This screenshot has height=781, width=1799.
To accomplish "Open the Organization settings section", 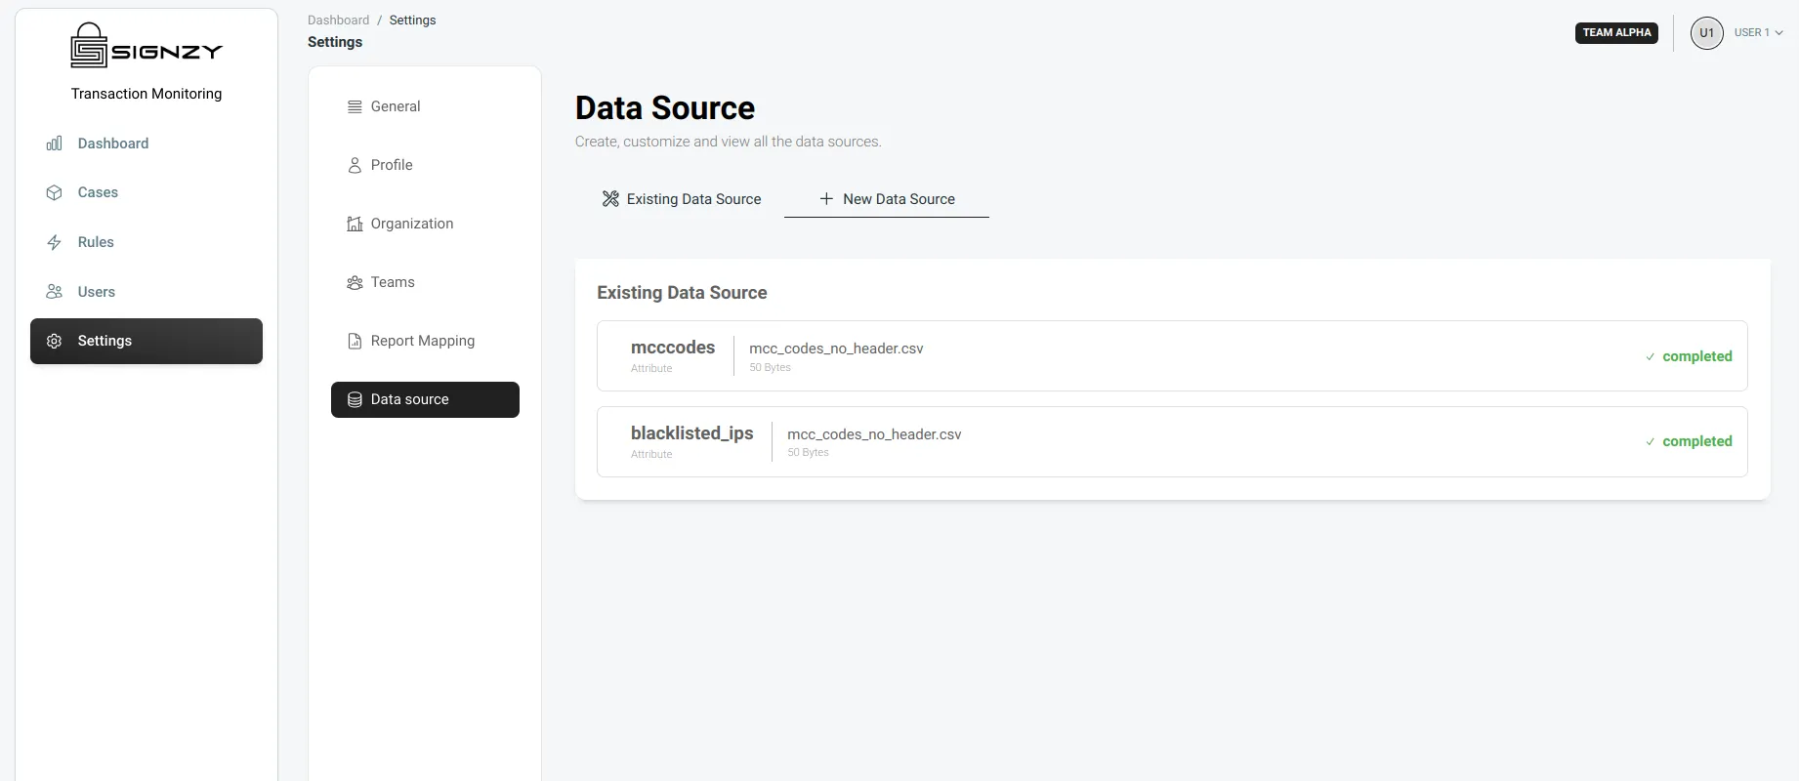I will pyautogui.click(x=425, y=225).
